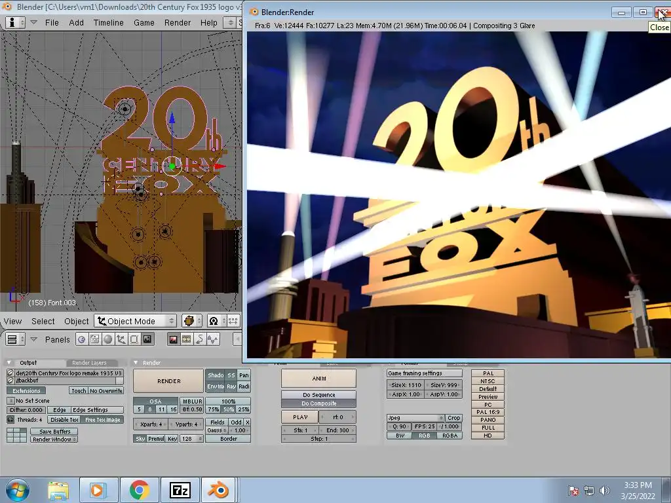Open the Jpeg format dropdown
Viewport: 671px width, 503px height.
click(x=415, y=418)
